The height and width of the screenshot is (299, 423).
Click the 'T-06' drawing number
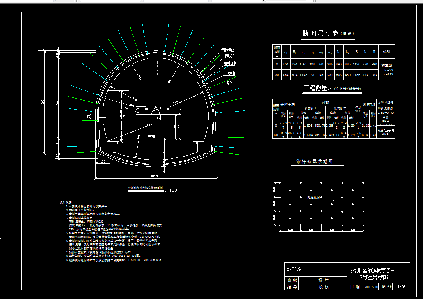401,287
